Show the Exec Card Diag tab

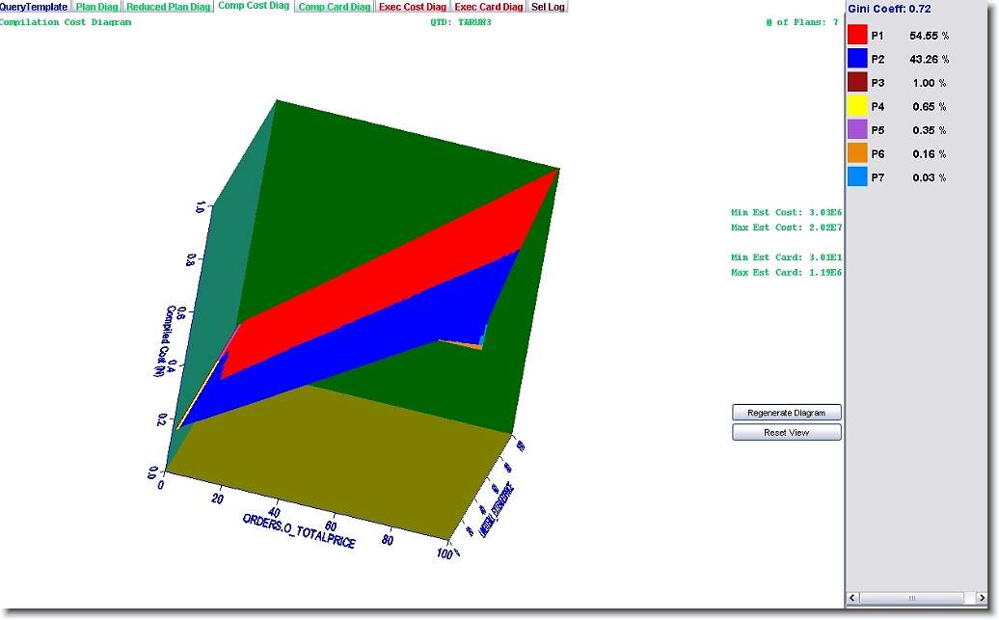(x=489, y=7)
